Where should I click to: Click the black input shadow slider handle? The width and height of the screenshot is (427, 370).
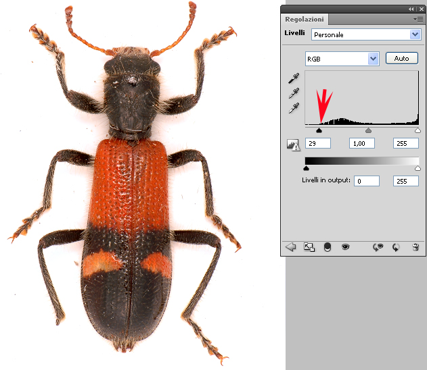[319, 130]
